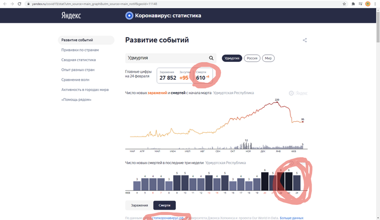Viewport: 380px width, 220px height.
Task: Switch region to Мир
Action: [x=268, y=58]
